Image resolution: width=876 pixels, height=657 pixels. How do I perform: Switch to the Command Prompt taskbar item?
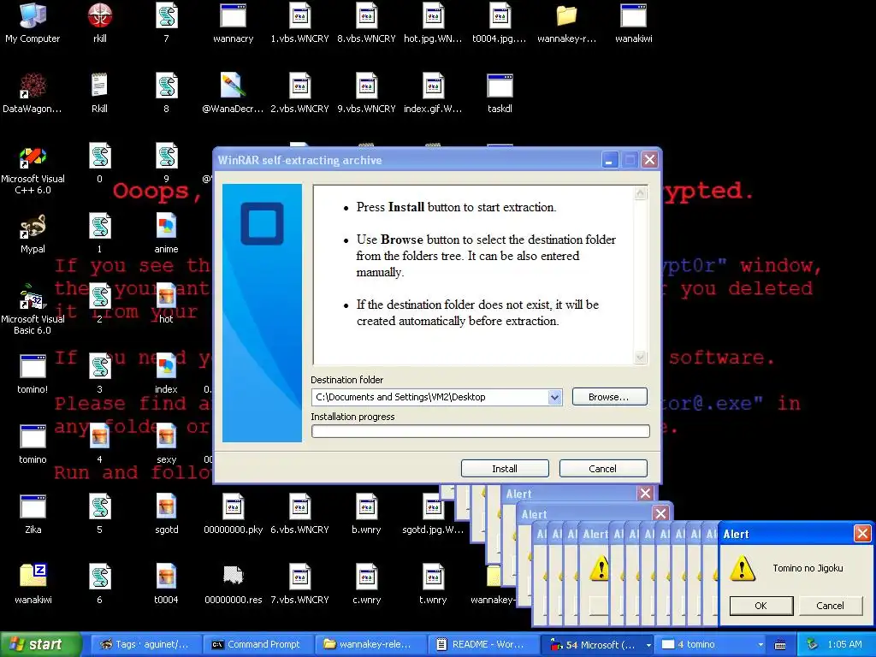pos(257,645)
